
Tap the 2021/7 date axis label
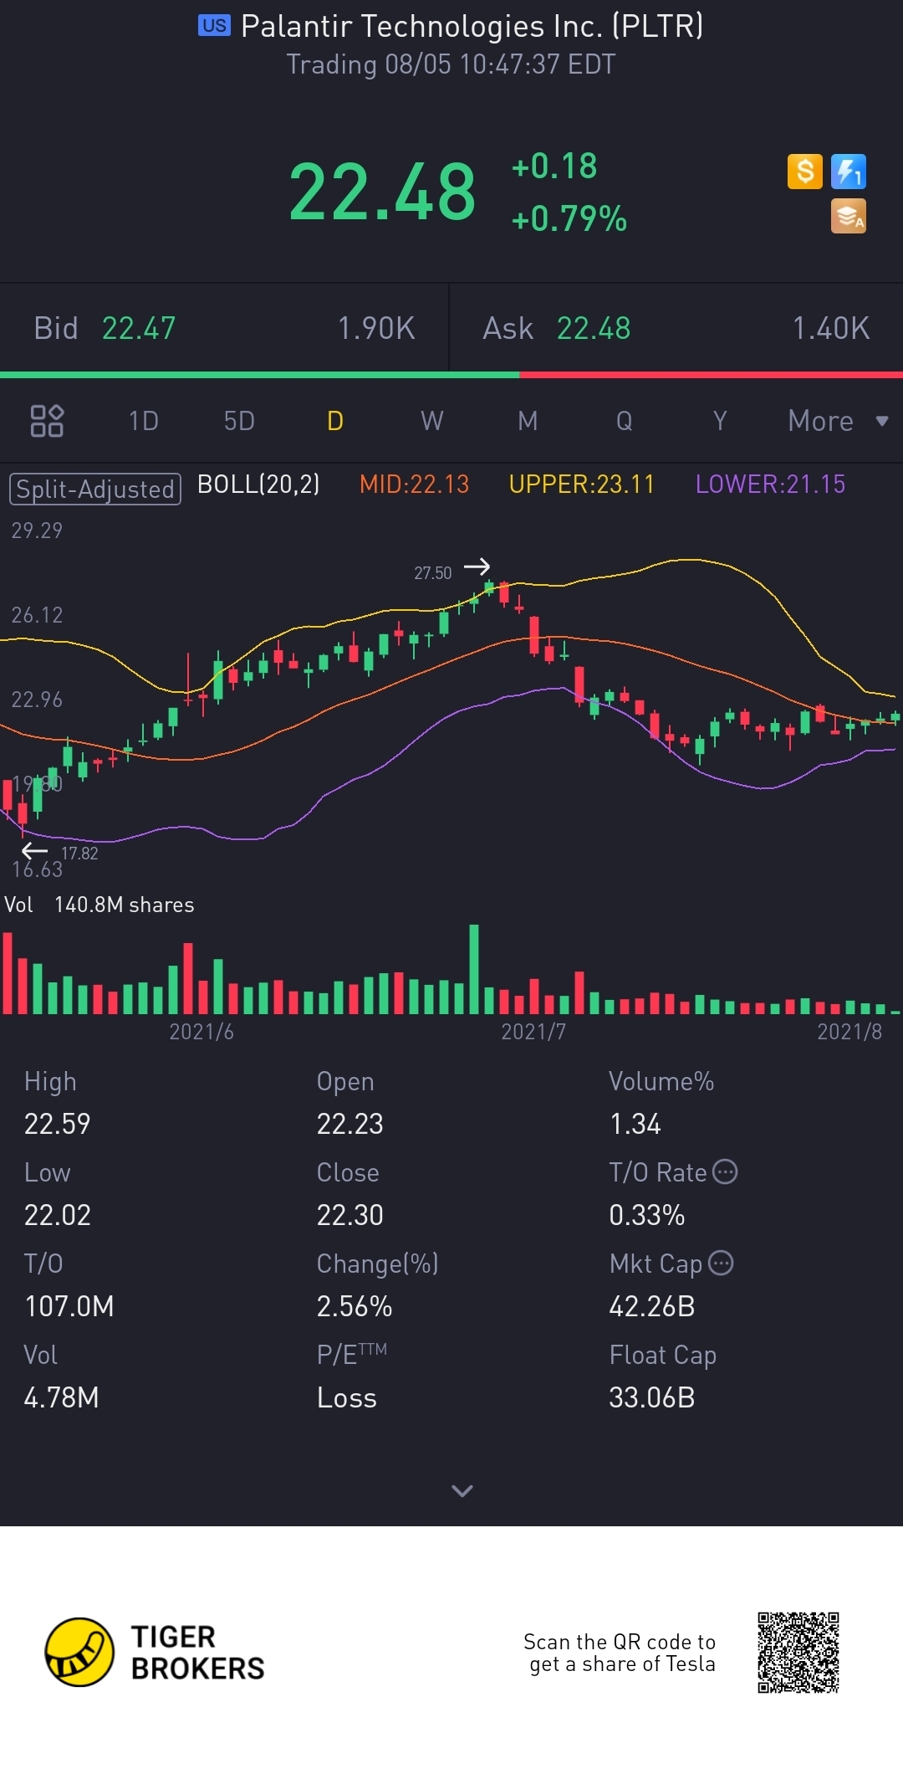coord(533,1032)
